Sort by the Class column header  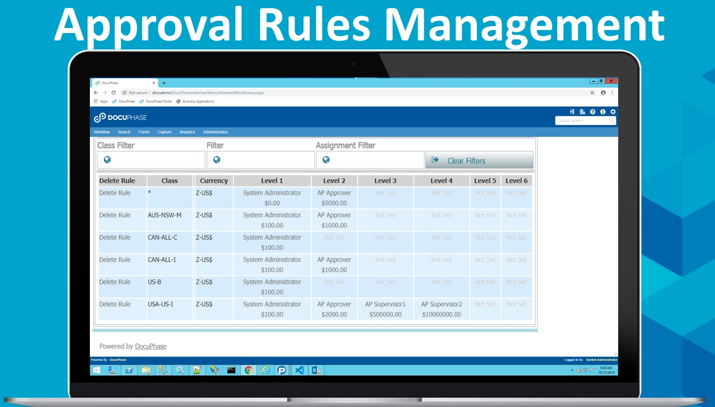(170, 181)
